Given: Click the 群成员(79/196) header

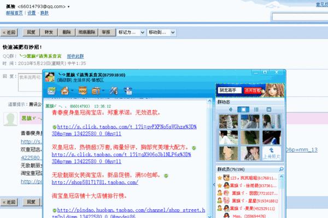Looking at the screenshot, I should coord(231,169).
